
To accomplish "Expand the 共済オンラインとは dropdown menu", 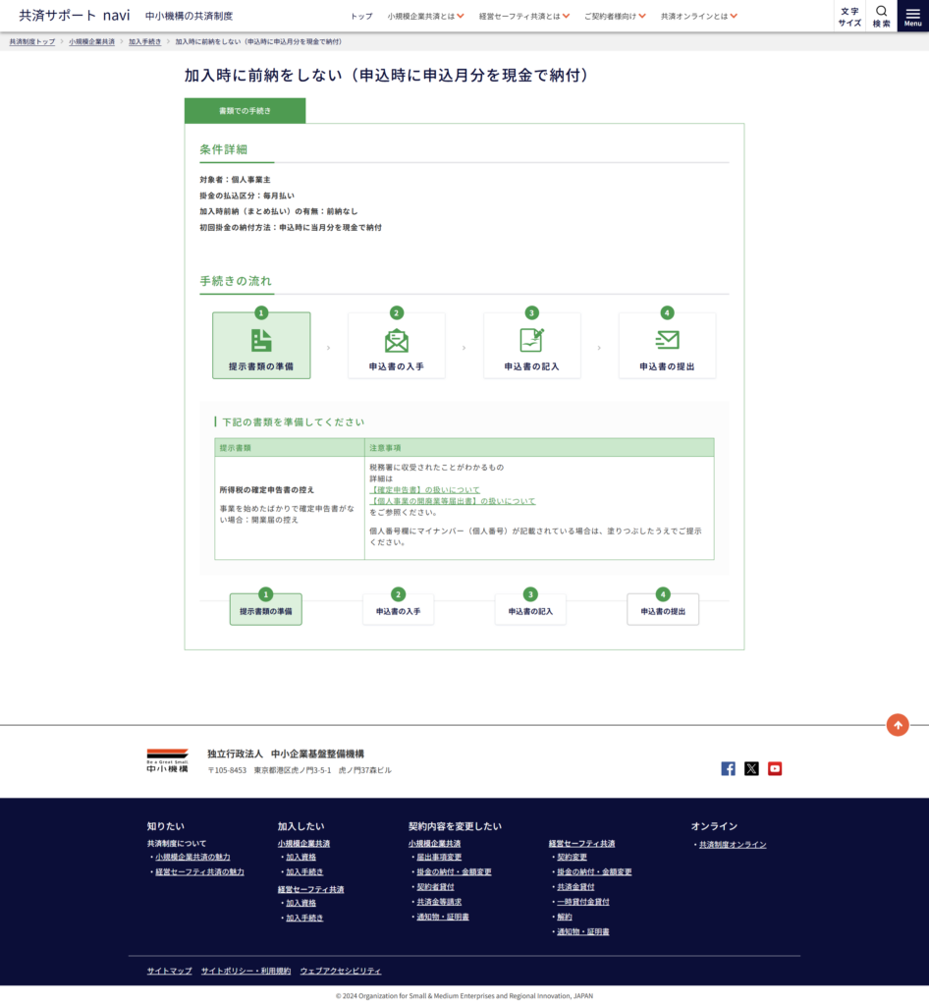I will point(699,16).
